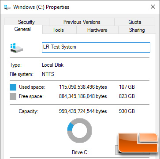Switch to the Security tab

26,22
